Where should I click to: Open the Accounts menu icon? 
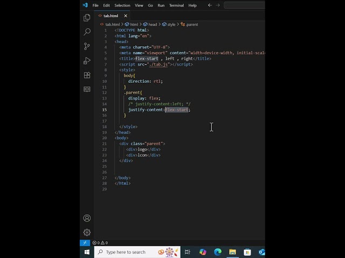click(87, 218)
